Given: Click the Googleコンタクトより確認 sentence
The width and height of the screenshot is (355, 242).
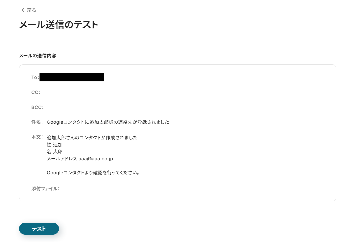Looking at the screenshot, I should coord(93,173).
